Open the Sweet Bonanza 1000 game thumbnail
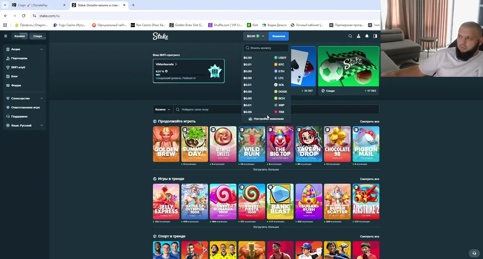The height and width of the screenshot is (259, 483). (223, 201)
